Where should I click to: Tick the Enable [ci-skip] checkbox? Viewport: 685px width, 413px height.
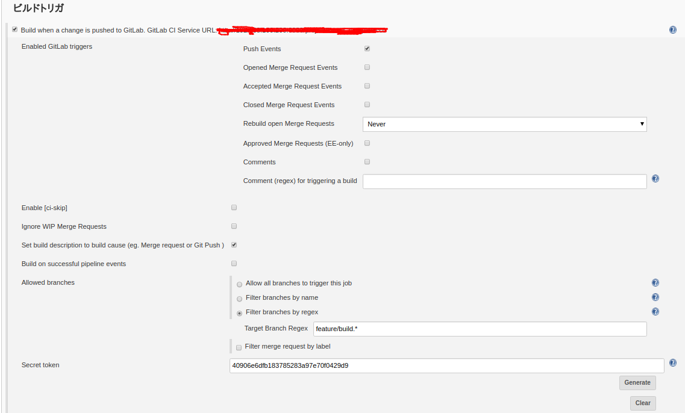click(234, 208)
